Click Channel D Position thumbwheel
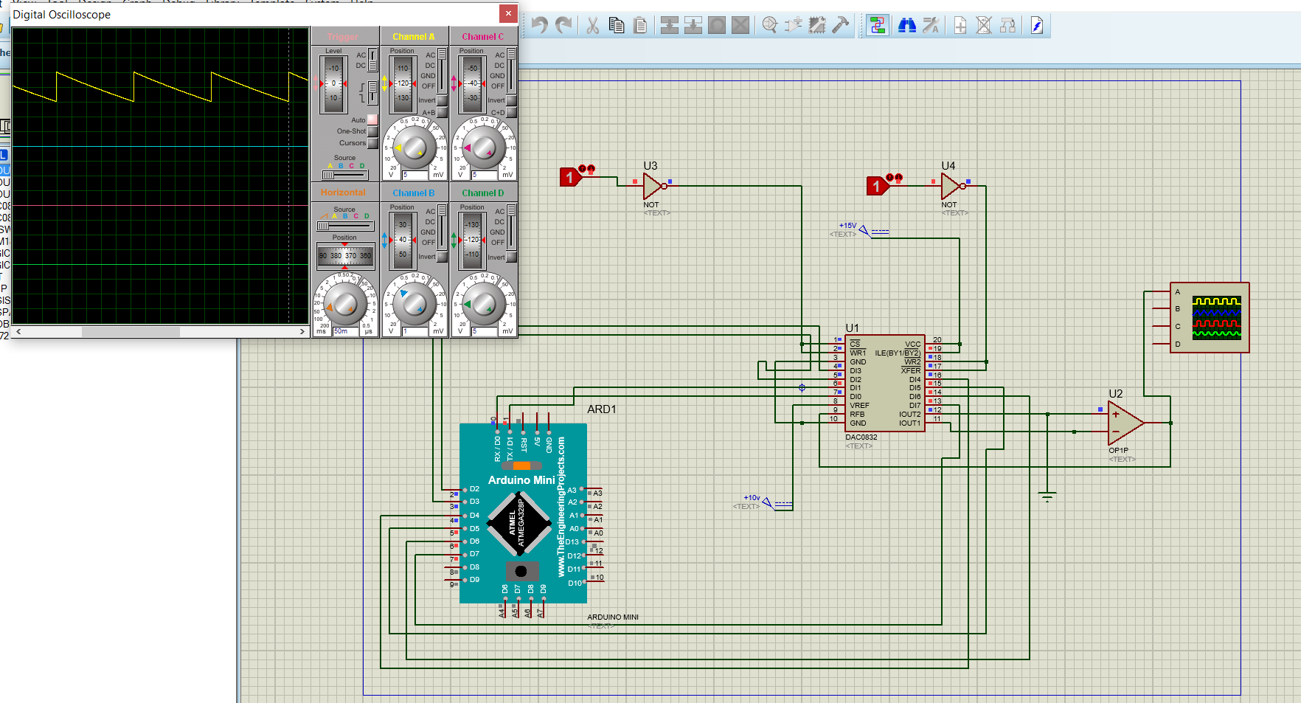The image size is (1301, 703). [472, 240]
